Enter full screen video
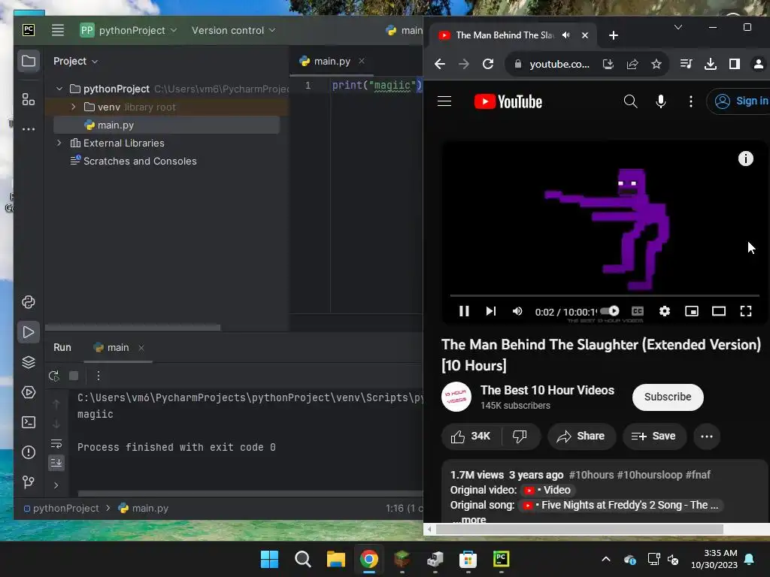This screenshot has width=770, height=577. point(746,311)
